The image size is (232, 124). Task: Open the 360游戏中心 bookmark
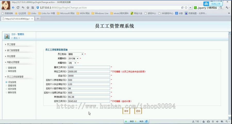(x=166, y=13)
